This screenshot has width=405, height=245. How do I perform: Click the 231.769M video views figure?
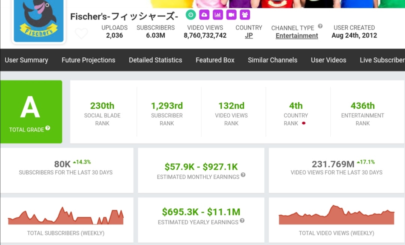(333, 164)
